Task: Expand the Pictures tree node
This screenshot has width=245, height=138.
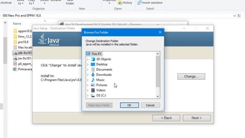Action: (88, 85)
